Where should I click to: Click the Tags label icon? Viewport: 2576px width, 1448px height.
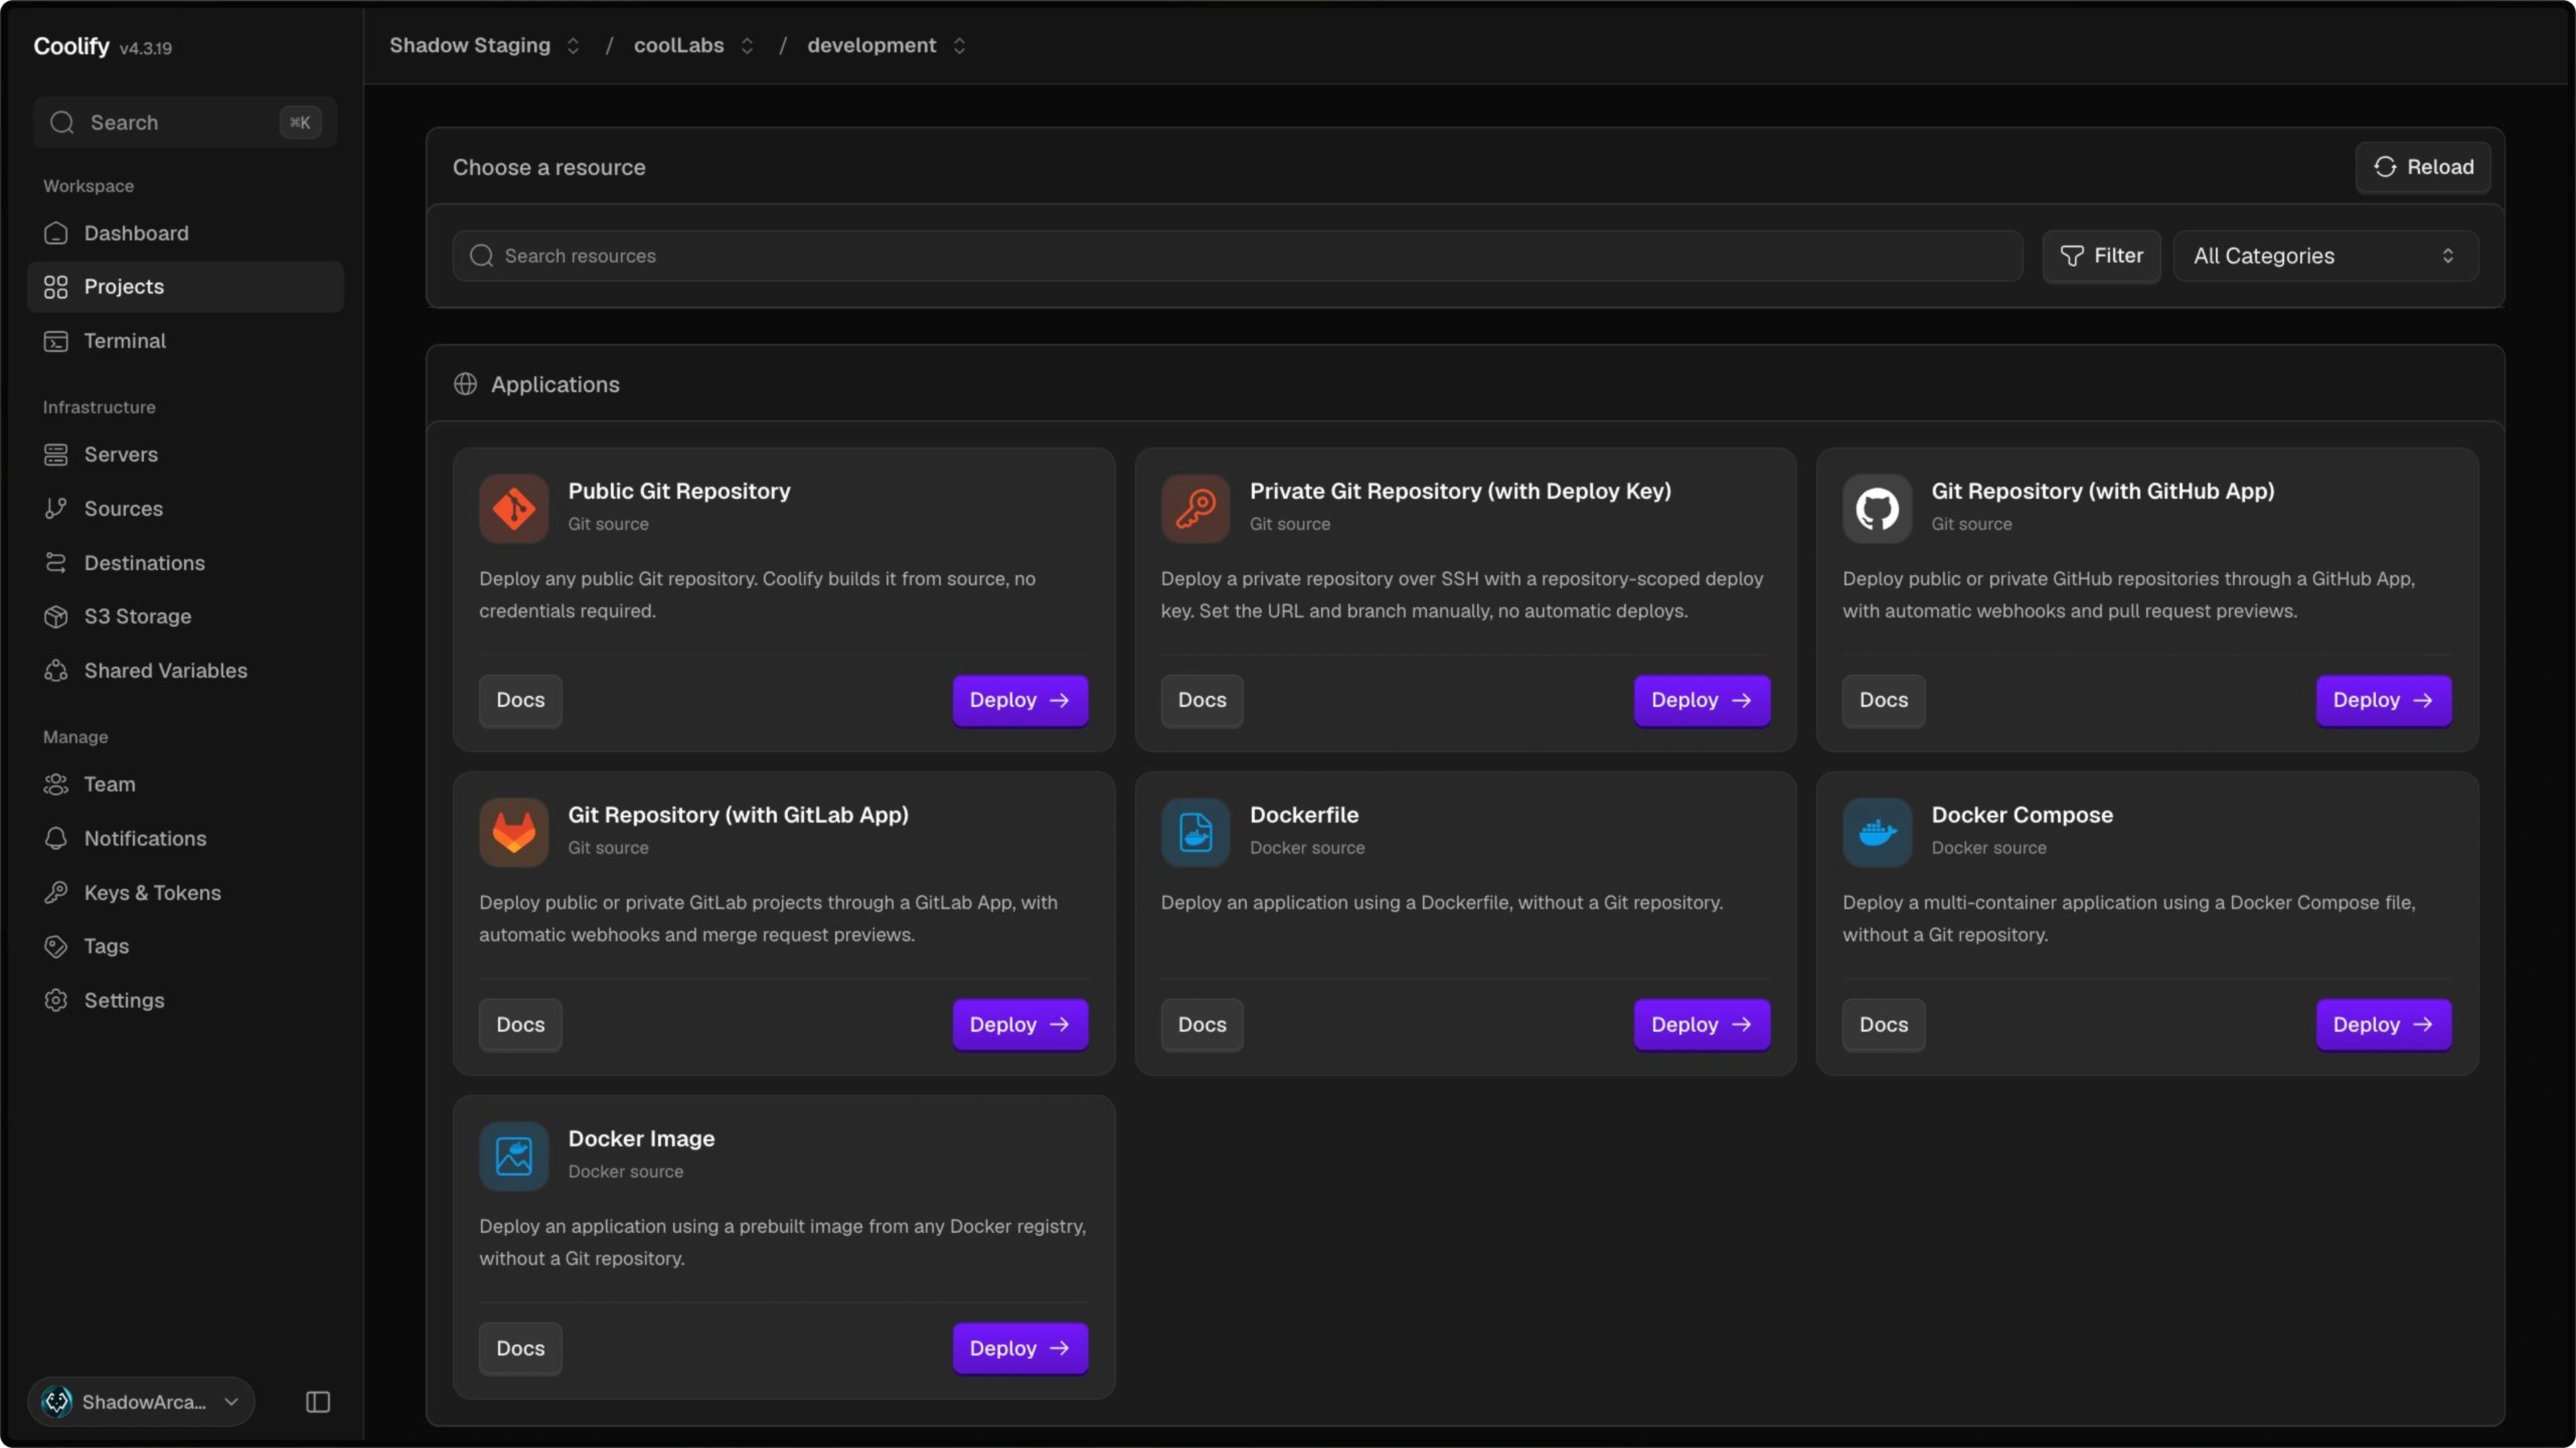pos(56,945)
